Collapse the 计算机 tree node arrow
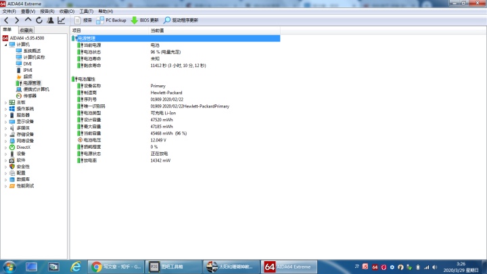Viewport: 487px width, 274px height. [x=5, y=45]
